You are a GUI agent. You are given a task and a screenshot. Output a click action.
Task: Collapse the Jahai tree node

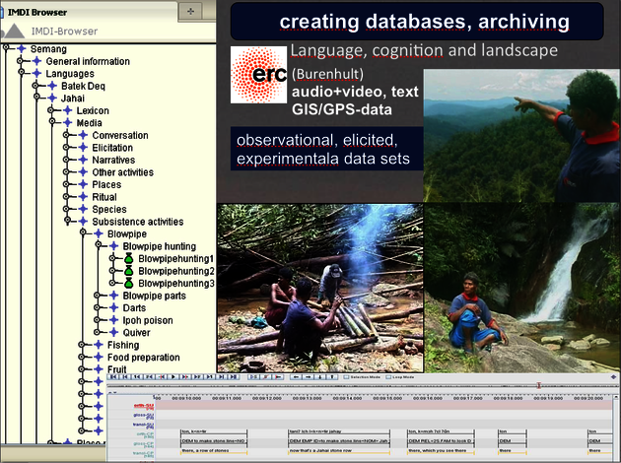(36, 97)
